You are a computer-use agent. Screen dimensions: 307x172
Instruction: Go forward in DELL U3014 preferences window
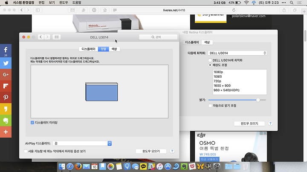click(47, 37)
